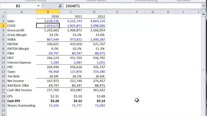This screenshot has width=207, height=116.
Task: Click the 2012 year header cell
Action: point(94,16)
